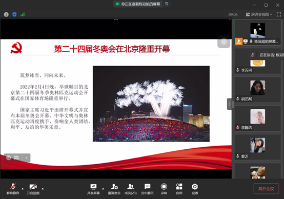This screenshot has width=284, height=199.
Task: Toggle fullscreen view icon
Action: [279, 14]
